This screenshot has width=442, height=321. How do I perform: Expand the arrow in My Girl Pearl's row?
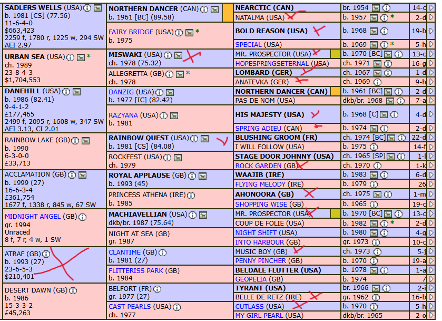431,315
